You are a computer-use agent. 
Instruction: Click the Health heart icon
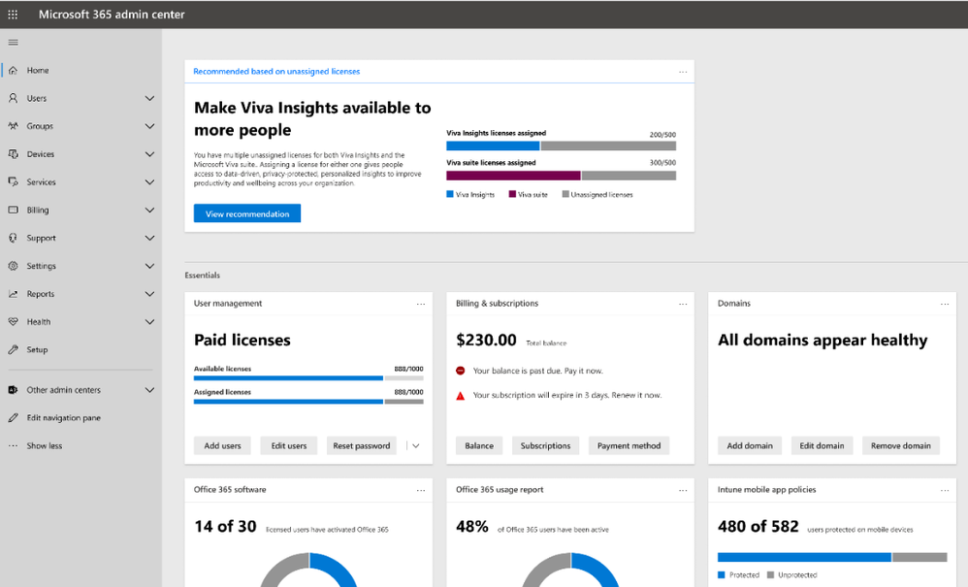click(13, 321)
